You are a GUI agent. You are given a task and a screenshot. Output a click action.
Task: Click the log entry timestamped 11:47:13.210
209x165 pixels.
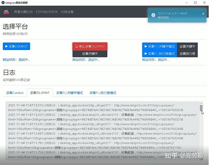pyautogui.click(x=96, y=108)
